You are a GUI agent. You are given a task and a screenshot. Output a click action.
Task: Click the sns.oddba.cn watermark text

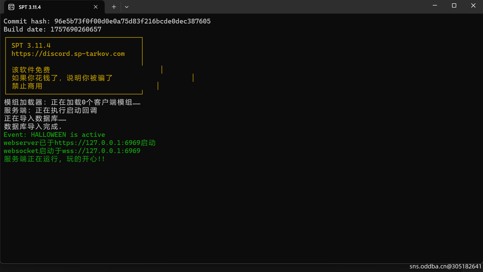445,266
